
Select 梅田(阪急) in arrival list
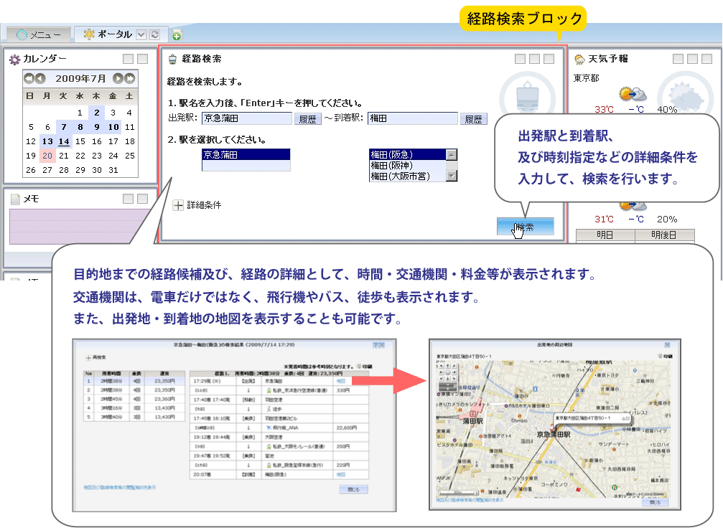pyautogui.click(x=408, y=155)
